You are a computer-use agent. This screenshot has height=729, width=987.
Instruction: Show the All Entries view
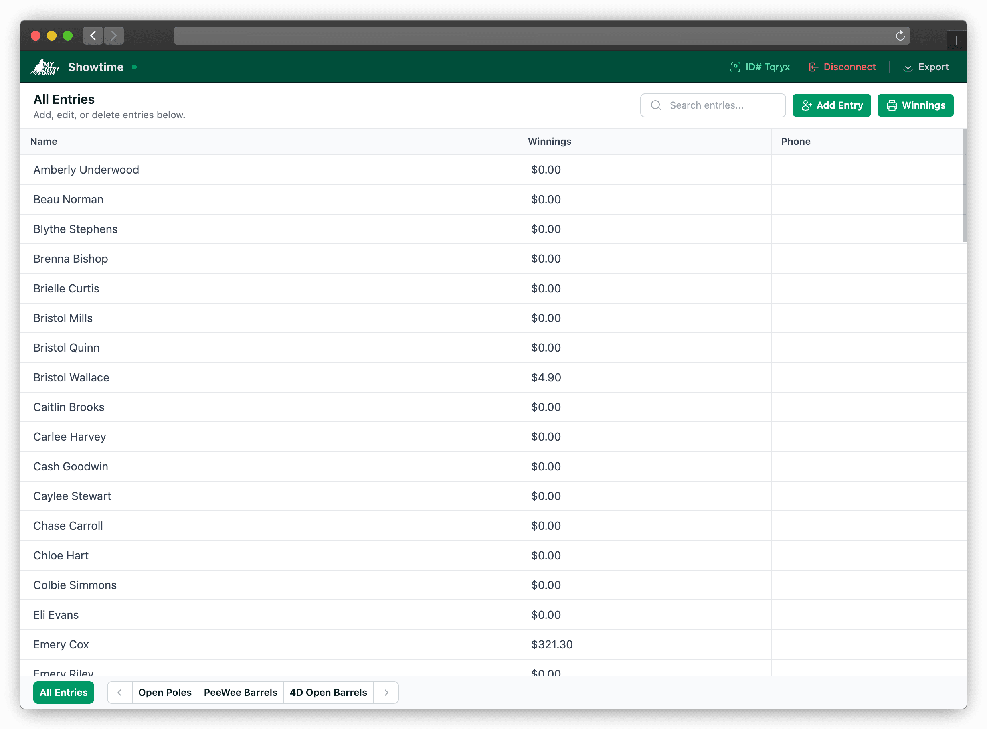click(x=63, y=693)
